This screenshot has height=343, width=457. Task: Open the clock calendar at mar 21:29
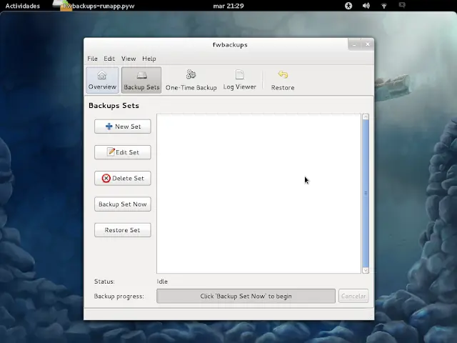[228, 6]
